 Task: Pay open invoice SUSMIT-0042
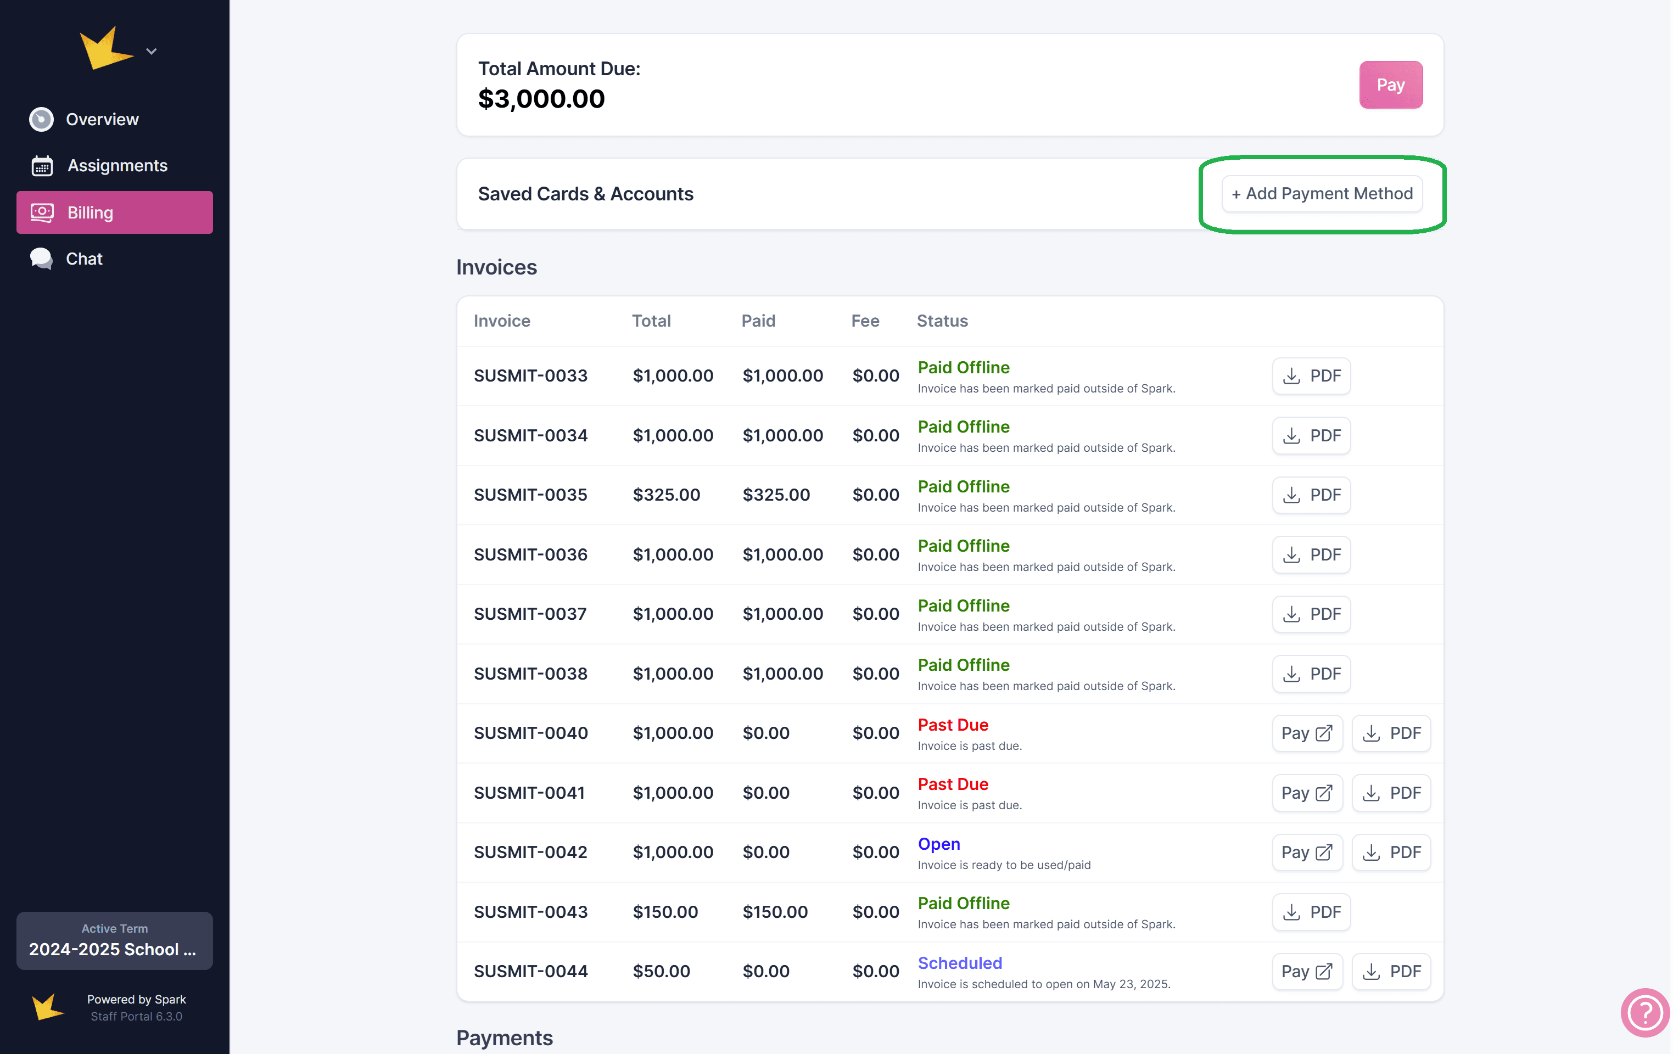[1306, 852]
